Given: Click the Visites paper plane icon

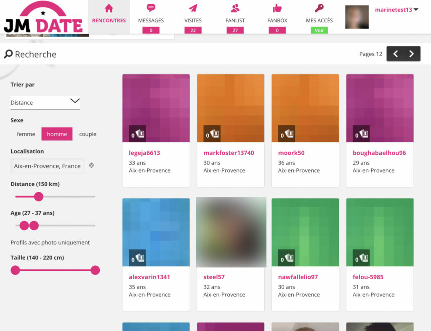Looking at the screenshot, I should pos(193,8).
